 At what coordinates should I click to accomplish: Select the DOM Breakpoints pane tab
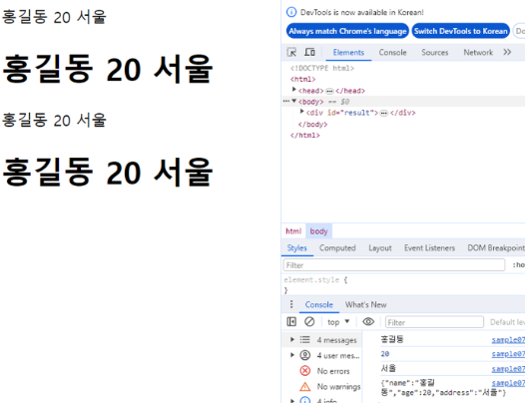[496, 248]
